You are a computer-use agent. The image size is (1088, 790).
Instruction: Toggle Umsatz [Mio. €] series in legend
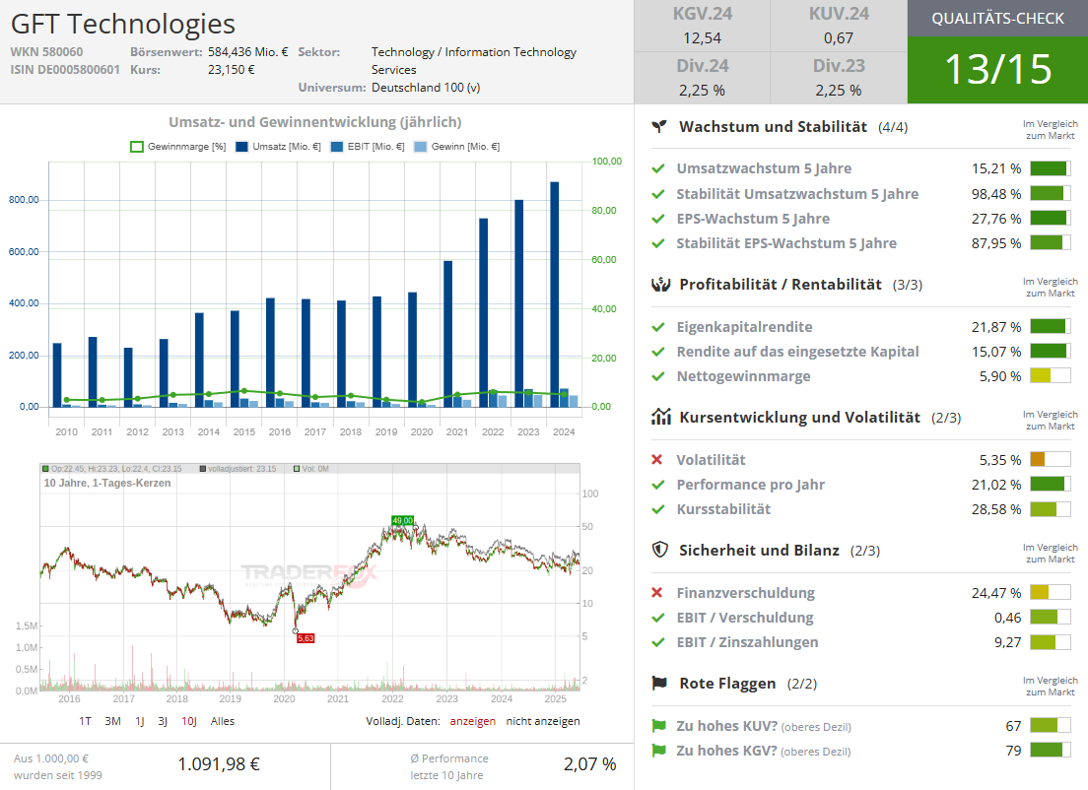point(278,147)
